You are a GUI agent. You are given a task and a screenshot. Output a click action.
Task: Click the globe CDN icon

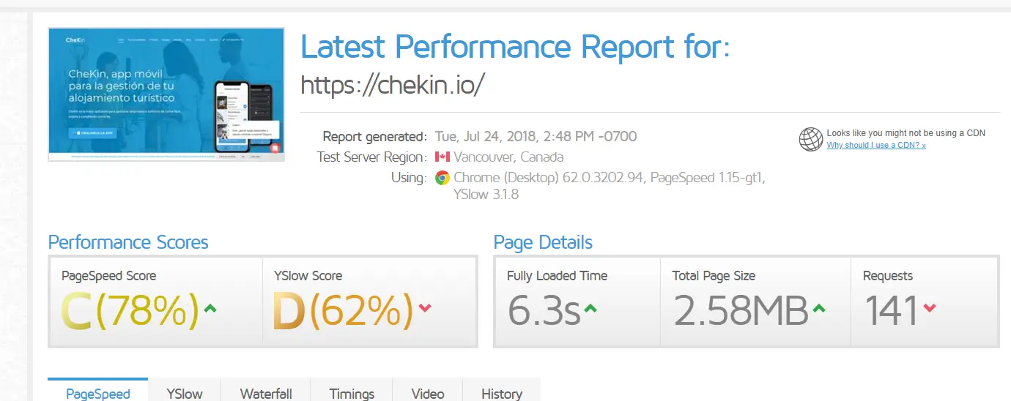[x=810, y=139]
